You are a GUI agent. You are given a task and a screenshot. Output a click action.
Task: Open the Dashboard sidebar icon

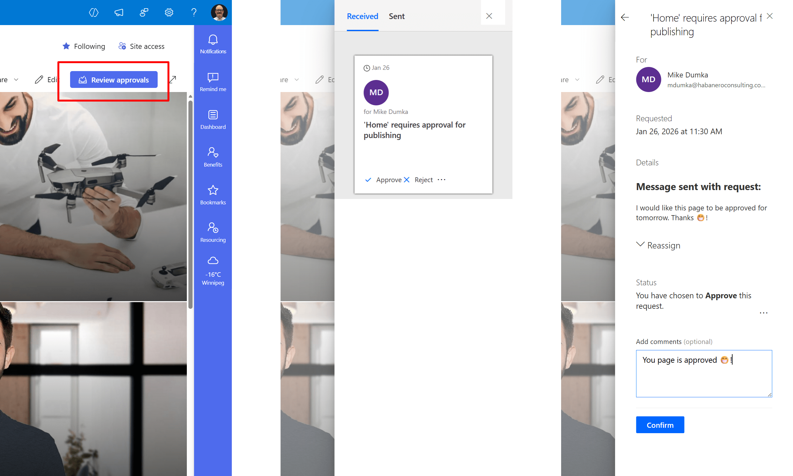click(213, 119)
